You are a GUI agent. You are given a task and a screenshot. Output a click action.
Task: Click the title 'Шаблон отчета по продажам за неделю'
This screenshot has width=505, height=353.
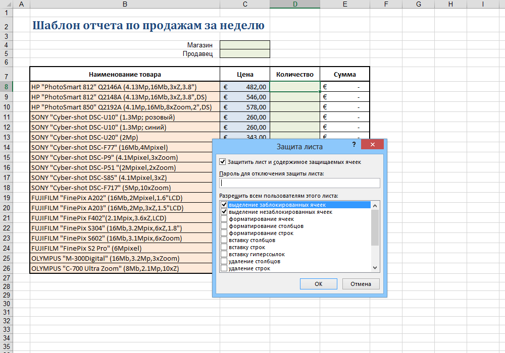[148, 25]
